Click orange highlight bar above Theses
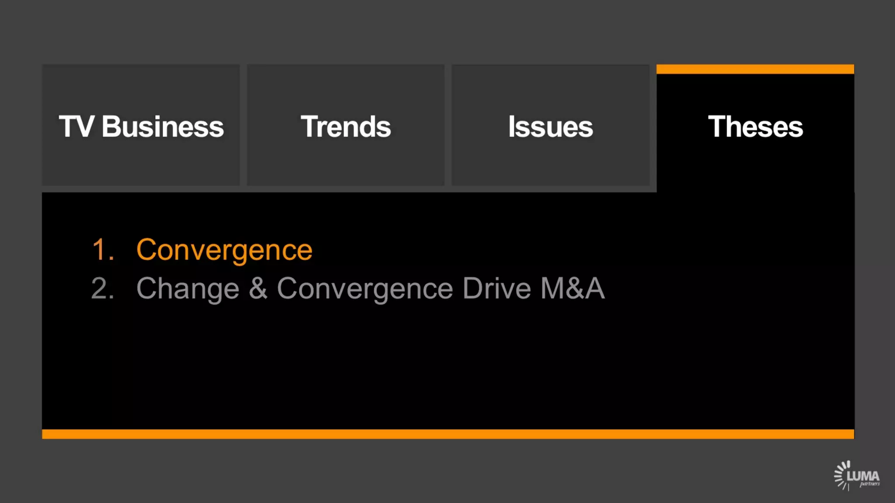895x503 pixels. 755,69
